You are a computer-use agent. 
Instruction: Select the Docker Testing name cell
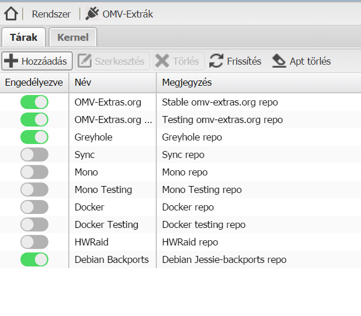point(113,224)
